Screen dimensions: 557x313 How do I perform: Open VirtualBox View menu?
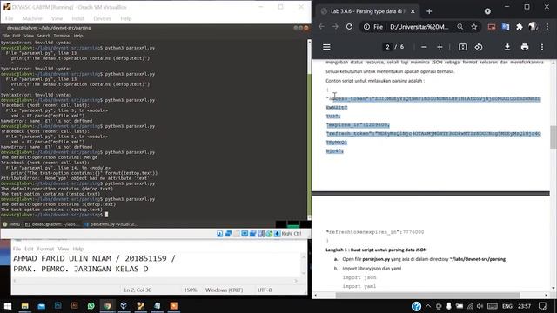point(57,18)
